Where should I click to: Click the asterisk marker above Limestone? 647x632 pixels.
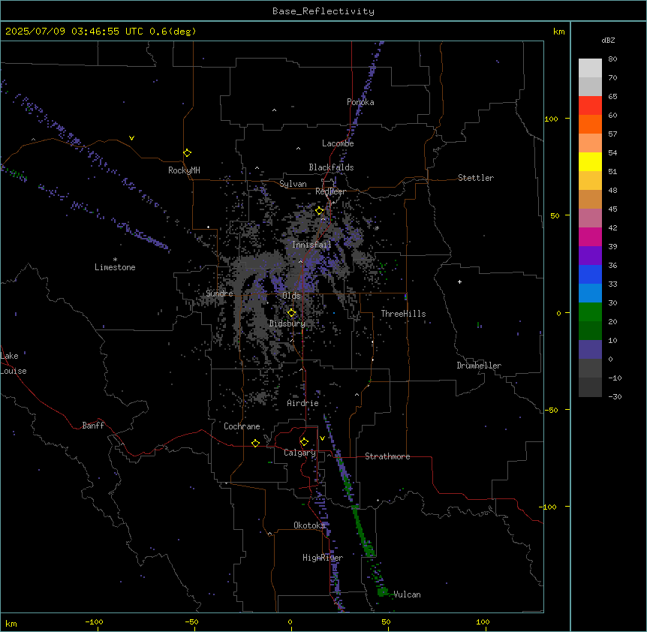pos(115,260)
